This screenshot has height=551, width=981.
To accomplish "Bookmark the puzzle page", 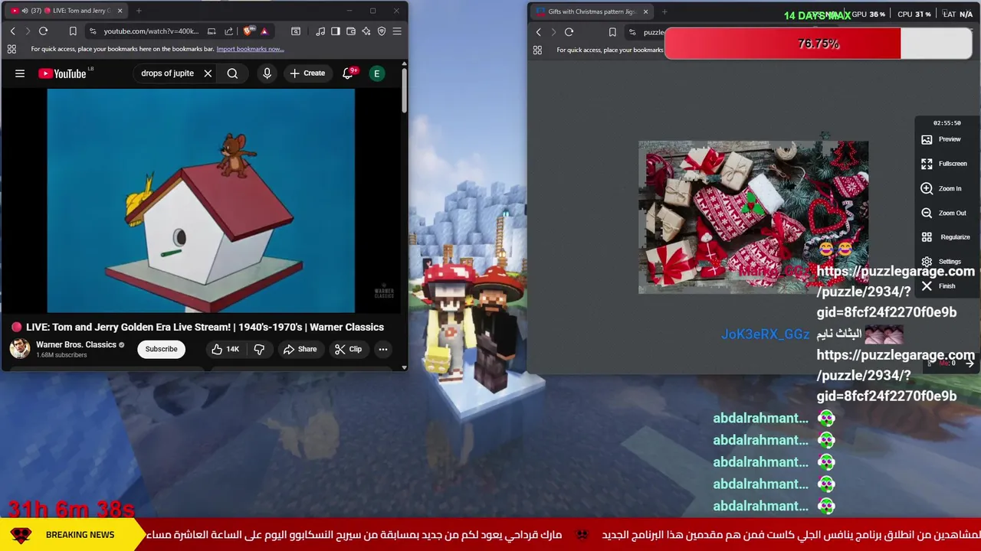I will point(612,32).
